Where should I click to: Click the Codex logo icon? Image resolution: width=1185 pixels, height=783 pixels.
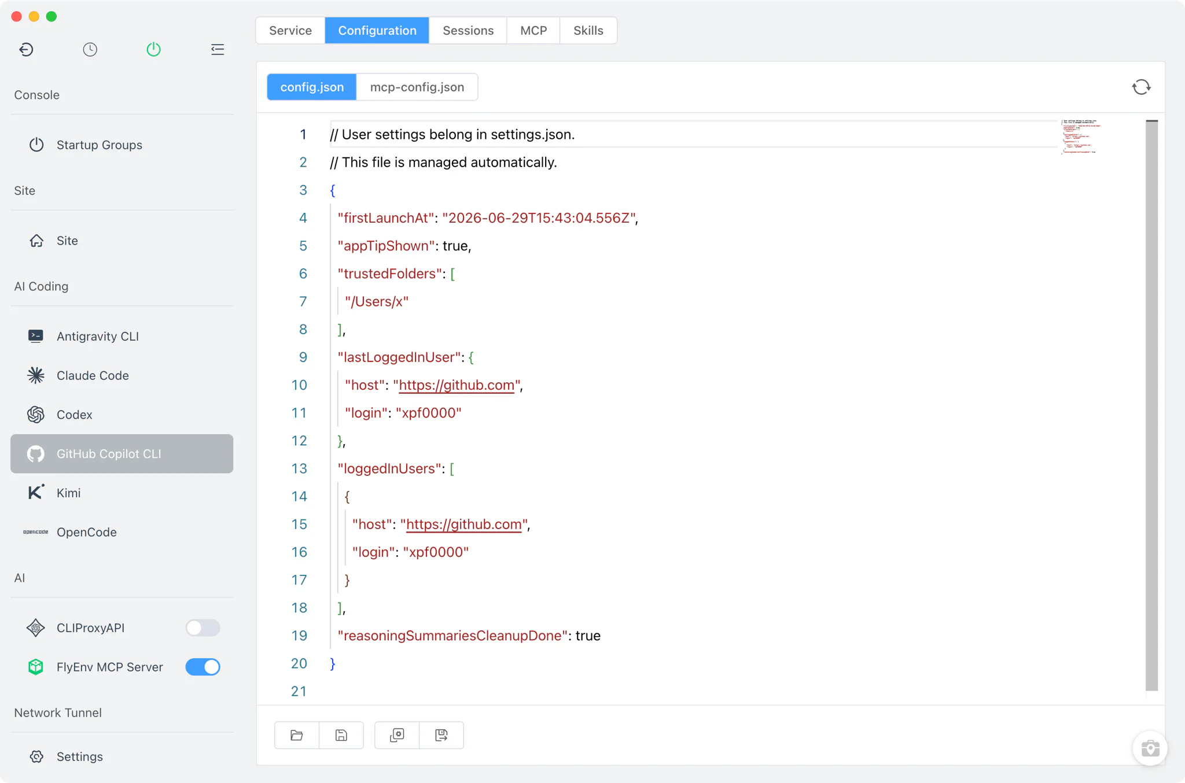point(36,415)
